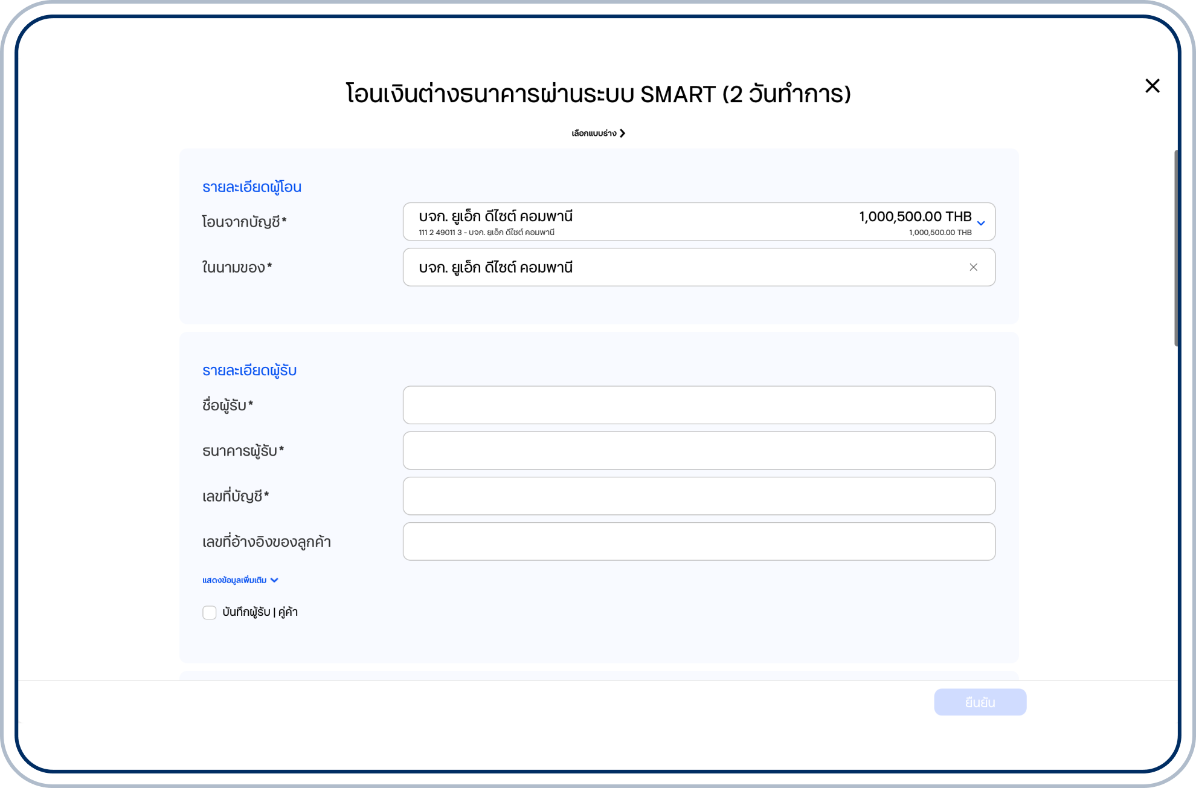The image size is (1196, 788).
Task: Expand แสดงข้อมูลเพิ่มเติม additional details
Action: 234,580
